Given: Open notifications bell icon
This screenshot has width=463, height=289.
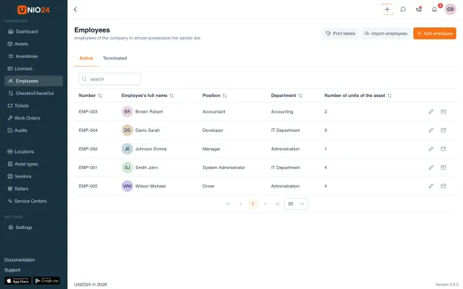Looking at the screenshot, I should click(434, 10).
